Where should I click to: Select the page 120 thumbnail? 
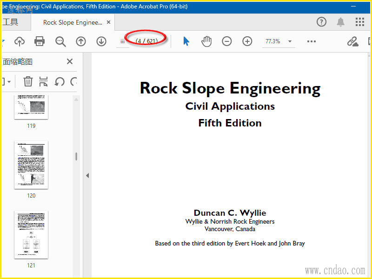pos(31,165)
